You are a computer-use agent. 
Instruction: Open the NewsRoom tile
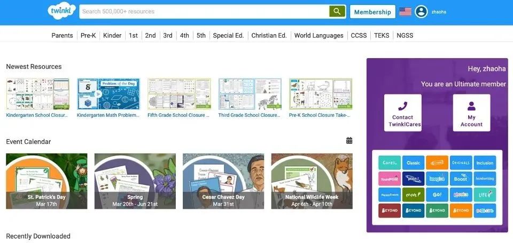(x=390, y=195)
